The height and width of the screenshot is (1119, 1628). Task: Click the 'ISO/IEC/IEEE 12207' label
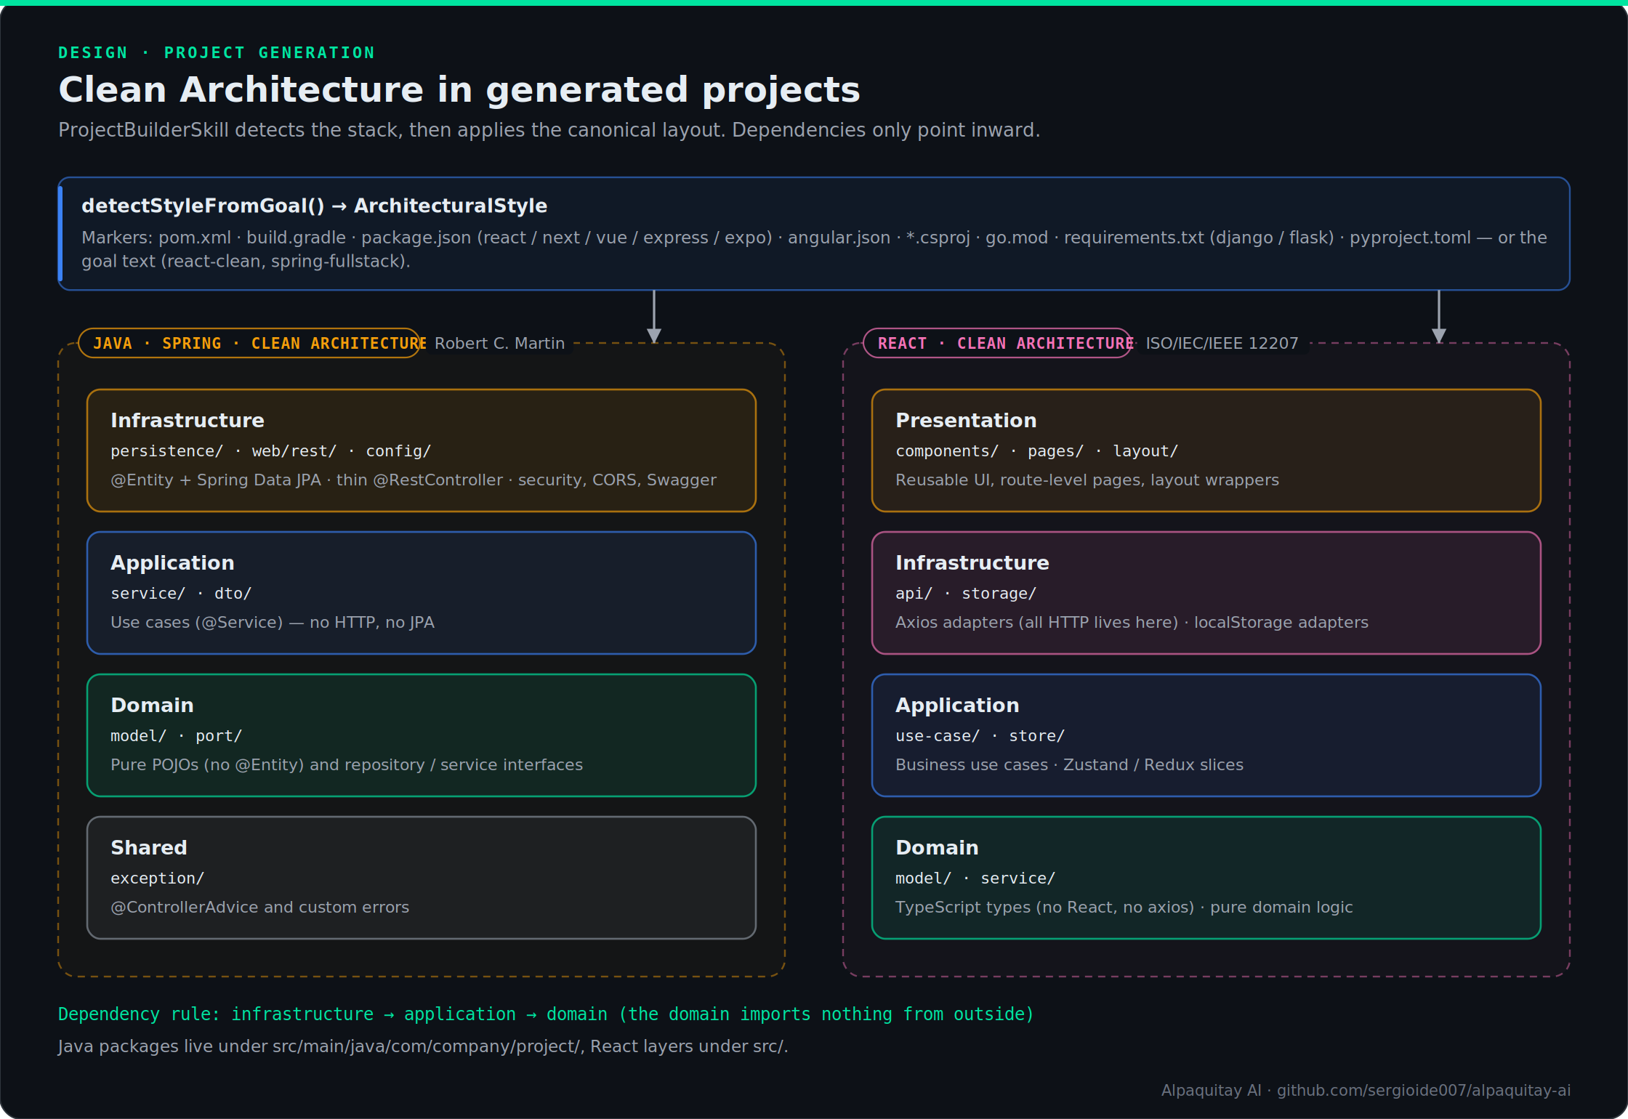(x=1222, y=344)
